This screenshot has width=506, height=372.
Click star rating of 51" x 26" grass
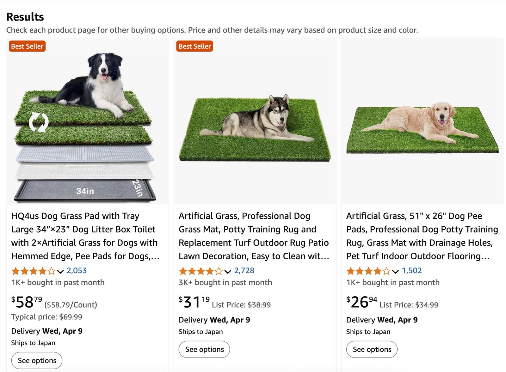pos(368,271)
